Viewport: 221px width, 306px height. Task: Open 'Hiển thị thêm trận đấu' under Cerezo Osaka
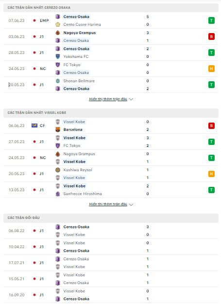(108, 99)
